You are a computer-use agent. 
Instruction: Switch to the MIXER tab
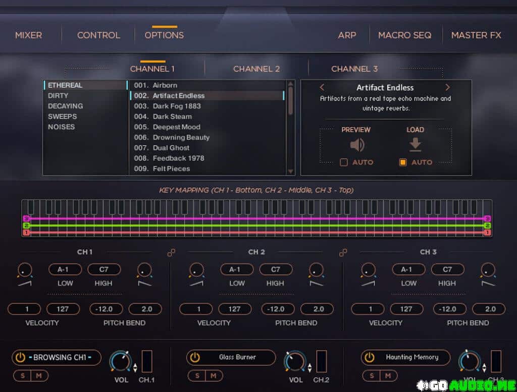(29, 35)
